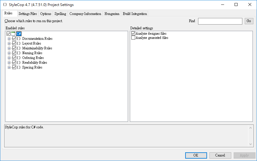Viewport: 257px width, 161px height.
Task: Click the curly braces icon beside Maintainability Rules
Action: [19, 48]
